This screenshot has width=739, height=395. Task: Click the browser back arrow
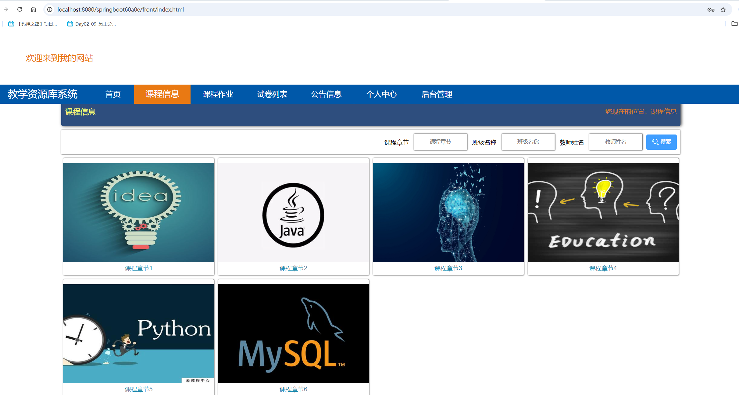click(6, 9)
